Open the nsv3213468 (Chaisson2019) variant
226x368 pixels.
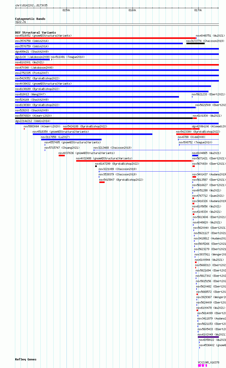(x=112, y=148)
